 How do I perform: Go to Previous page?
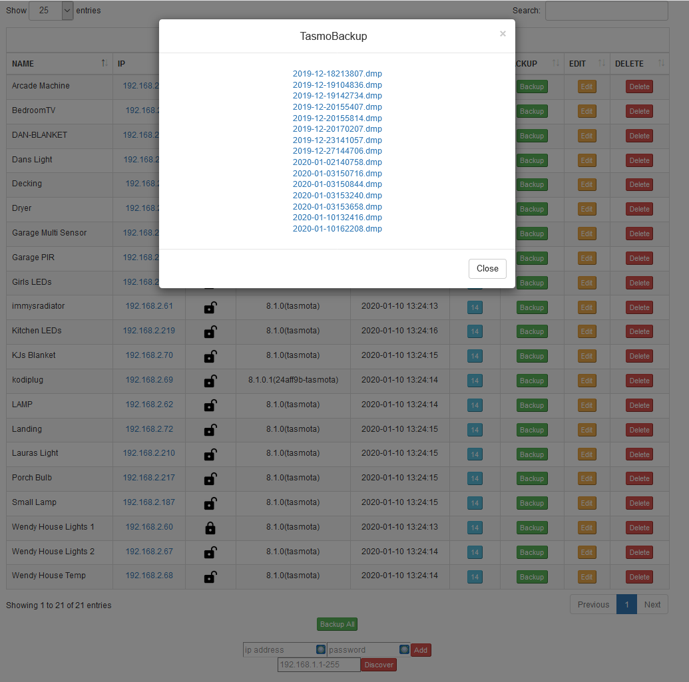click(x=593, y=605)
